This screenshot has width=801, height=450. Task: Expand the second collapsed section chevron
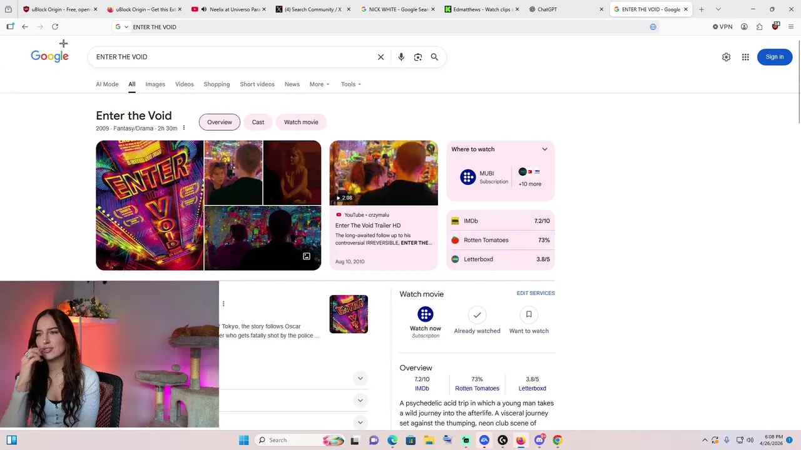click(360, 400)
